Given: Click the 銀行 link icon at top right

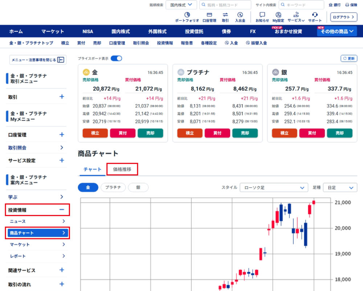Looking at the screenshot, I should [334, 5].
